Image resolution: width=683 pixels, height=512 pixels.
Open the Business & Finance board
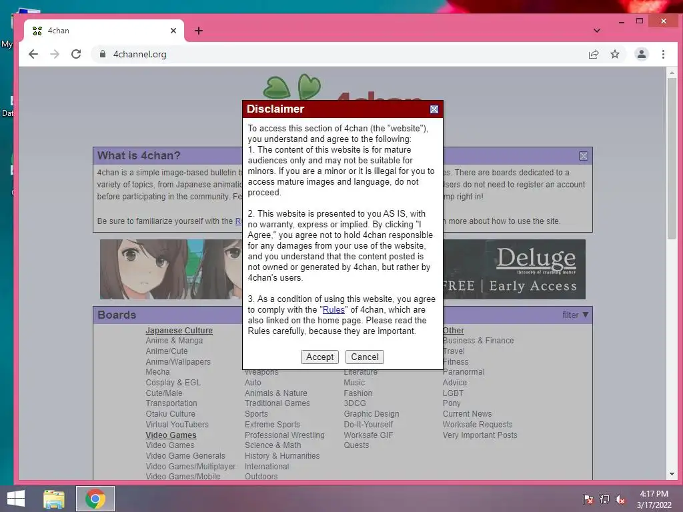tap(479, 341)
